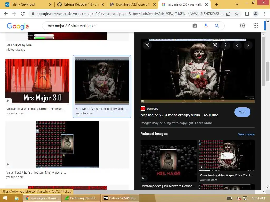The width and height of the screenshot is (270, 202).
Task: Click See more related images
Action: click(246, 134)
